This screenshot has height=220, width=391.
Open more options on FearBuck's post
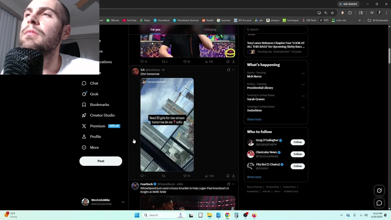pyautogui.click(x=233, y=184)
